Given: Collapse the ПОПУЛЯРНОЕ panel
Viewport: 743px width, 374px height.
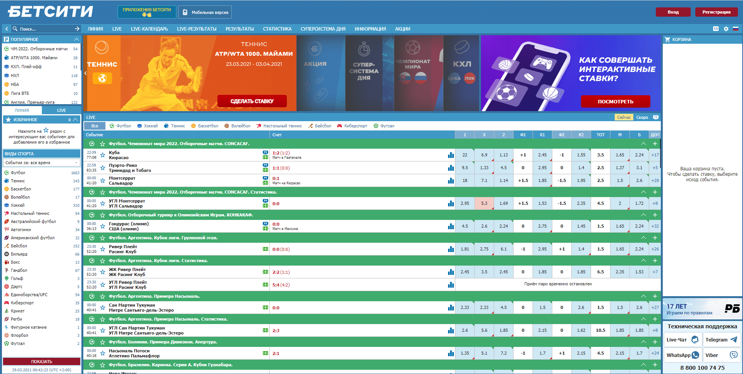Looking at the screenshot, I should [x=76, y=39].
